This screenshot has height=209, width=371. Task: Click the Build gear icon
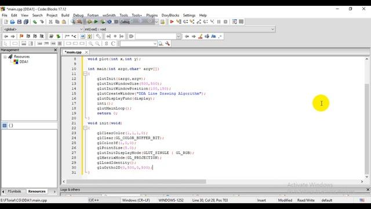89,22
